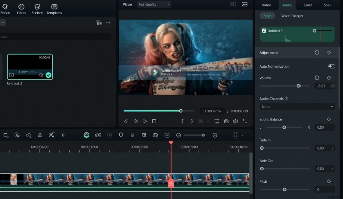Screen dimensions: 343x199
Task: Click the color palette tool in the timeline toolbar
Action: click(x=40, y=135)
